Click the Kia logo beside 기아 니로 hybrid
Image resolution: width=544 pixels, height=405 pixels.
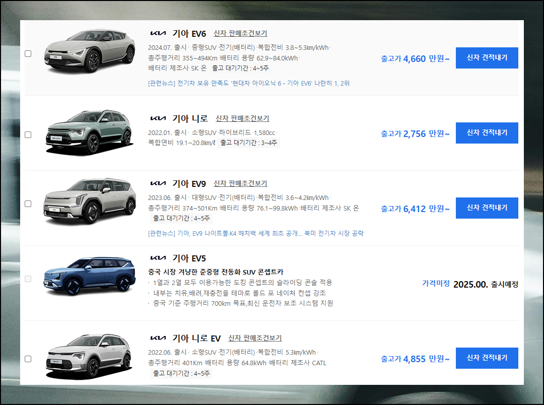coord(158,118)
